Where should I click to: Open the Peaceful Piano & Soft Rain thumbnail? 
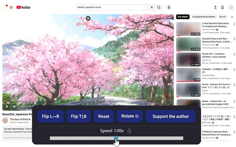[189, 44]
